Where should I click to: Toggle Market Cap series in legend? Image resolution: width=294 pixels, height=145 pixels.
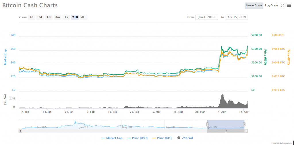112,138
